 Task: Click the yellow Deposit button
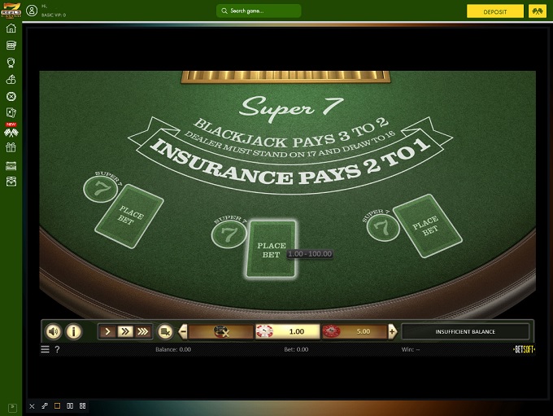point(494,11)
